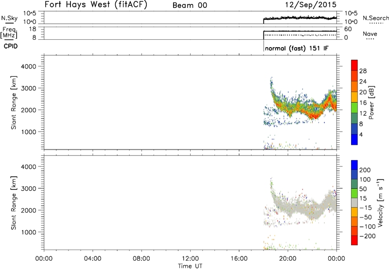Click the '08:00' time tick label
Screen dimensions: 389x269
[141, 259]
